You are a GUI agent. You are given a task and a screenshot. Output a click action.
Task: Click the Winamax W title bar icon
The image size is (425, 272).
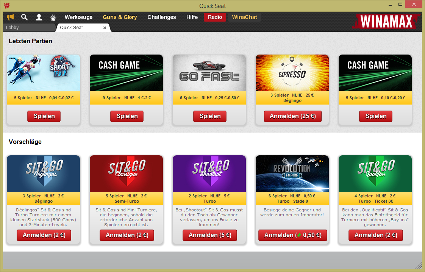point(7,5)
